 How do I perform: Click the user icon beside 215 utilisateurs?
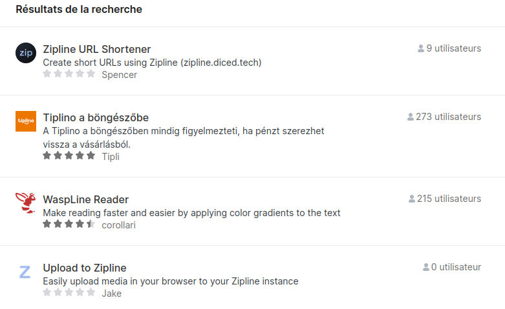412,199
